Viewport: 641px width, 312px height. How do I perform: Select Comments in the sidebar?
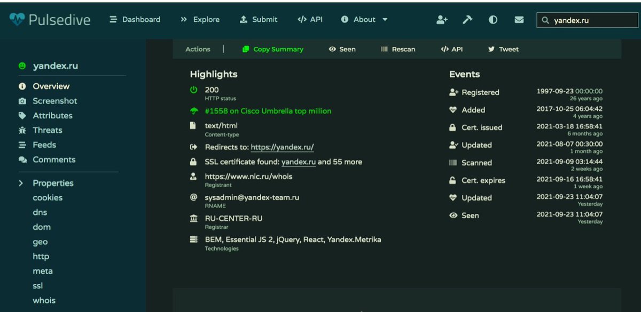tap(54, 159)
